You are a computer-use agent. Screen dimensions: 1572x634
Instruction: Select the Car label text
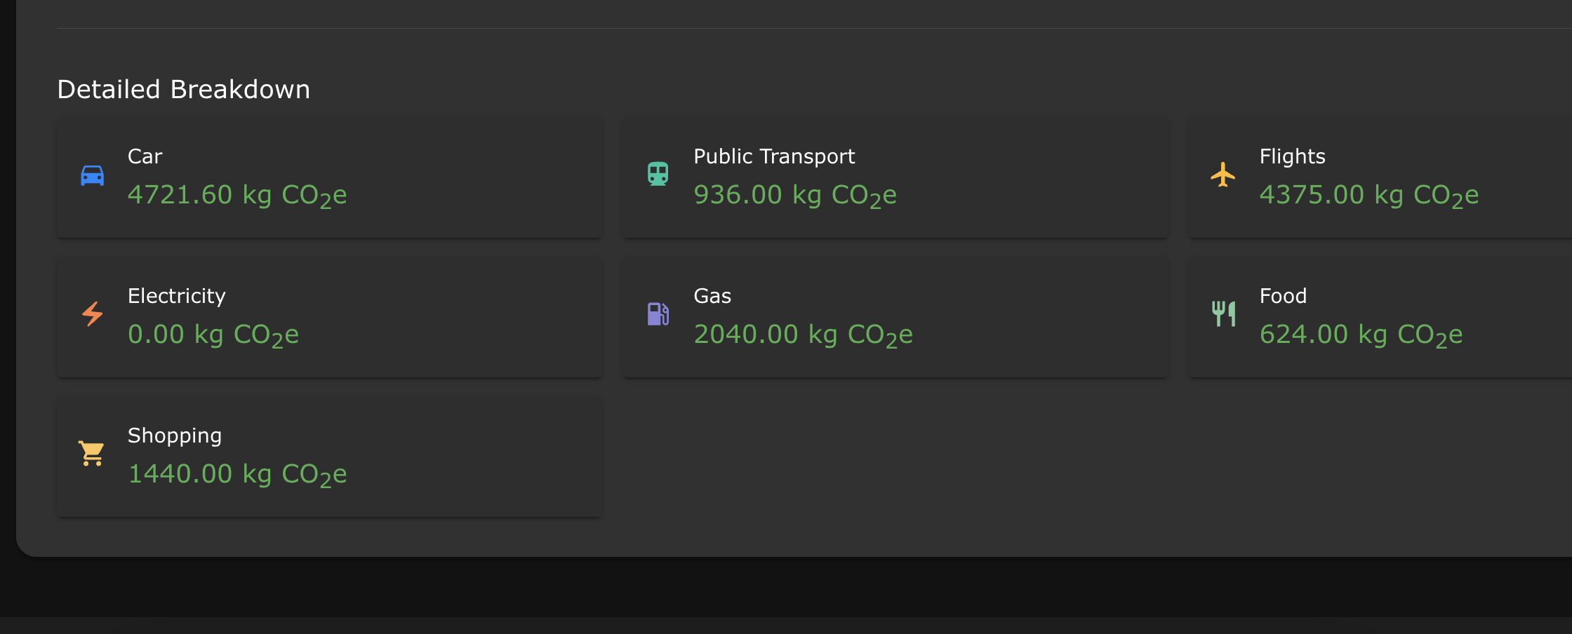click(145, 156)
